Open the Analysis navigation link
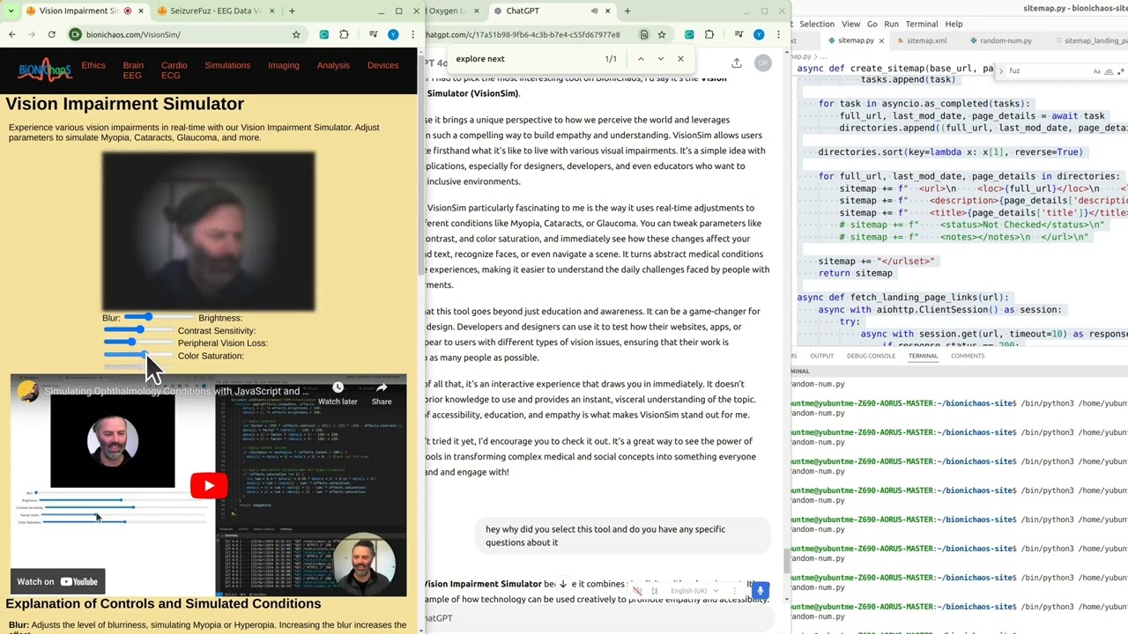This screenshot has width=1128, height=634. [333, 65]
